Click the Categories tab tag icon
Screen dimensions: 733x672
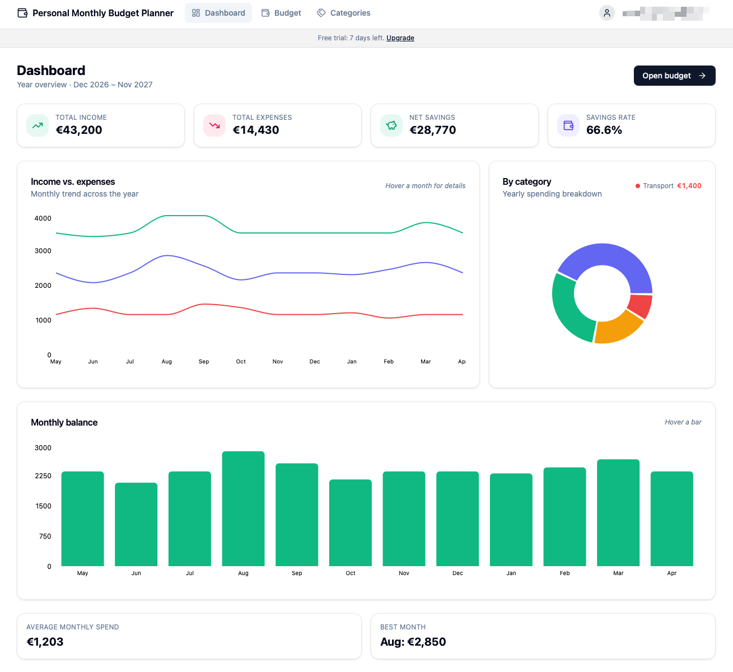(x=321, y=13)
